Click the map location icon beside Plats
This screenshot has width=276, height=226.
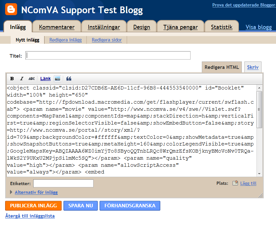[x=235, y=183]
